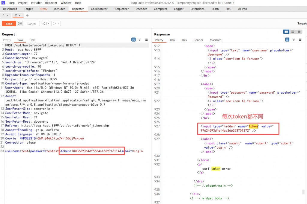Select the Render tab in Response
The width and height of the screenshot is (307, 204).
pos(198,40)
